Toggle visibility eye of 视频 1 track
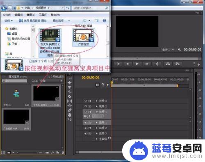 [x=86, y=112]
